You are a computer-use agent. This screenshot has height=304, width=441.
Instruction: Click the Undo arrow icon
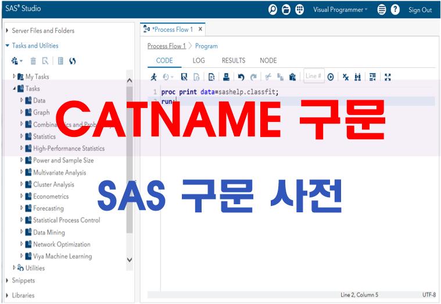[241, 77]
